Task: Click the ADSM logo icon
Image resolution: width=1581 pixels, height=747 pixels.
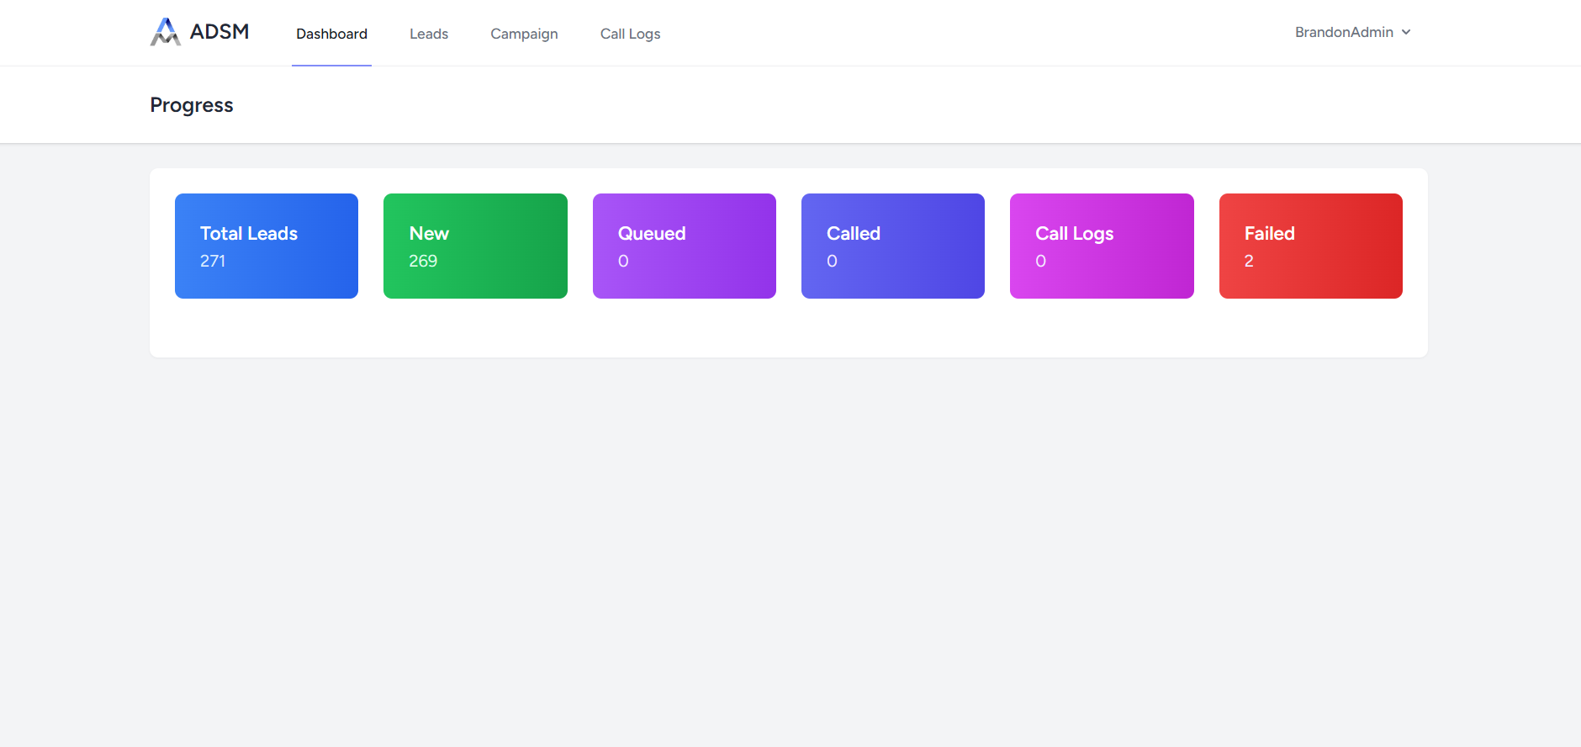Action: (x=165, y=32)
